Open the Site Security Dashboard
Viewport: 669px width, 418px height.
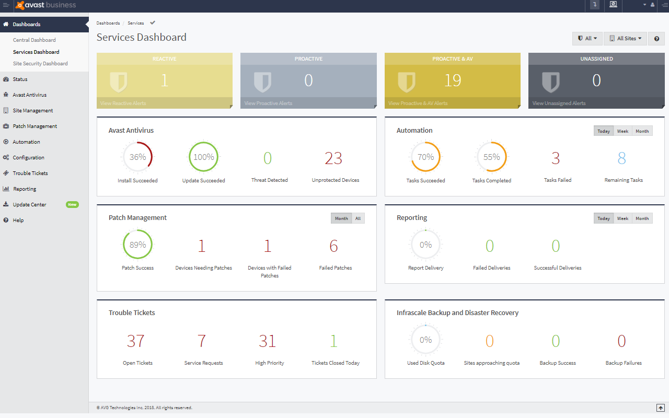[41, 63]
